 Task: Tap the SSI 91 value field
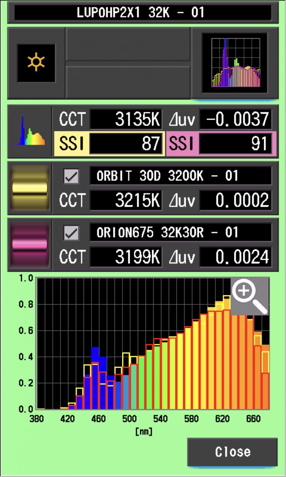point(235,144)
